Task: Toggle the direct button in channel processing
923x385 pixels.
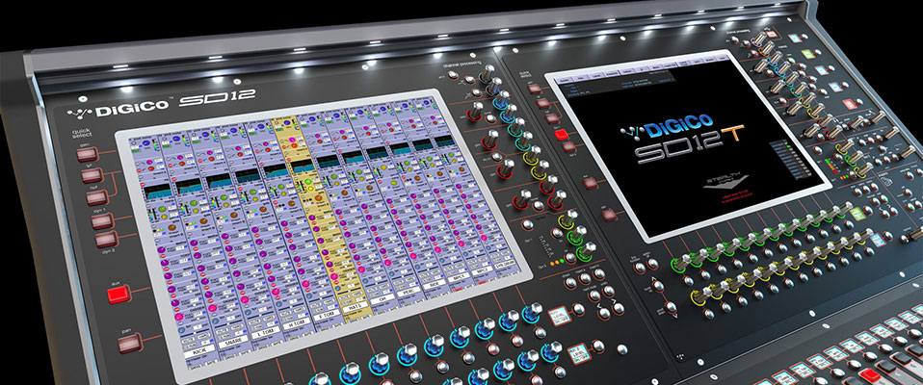Action: click(x=571, y=282)
